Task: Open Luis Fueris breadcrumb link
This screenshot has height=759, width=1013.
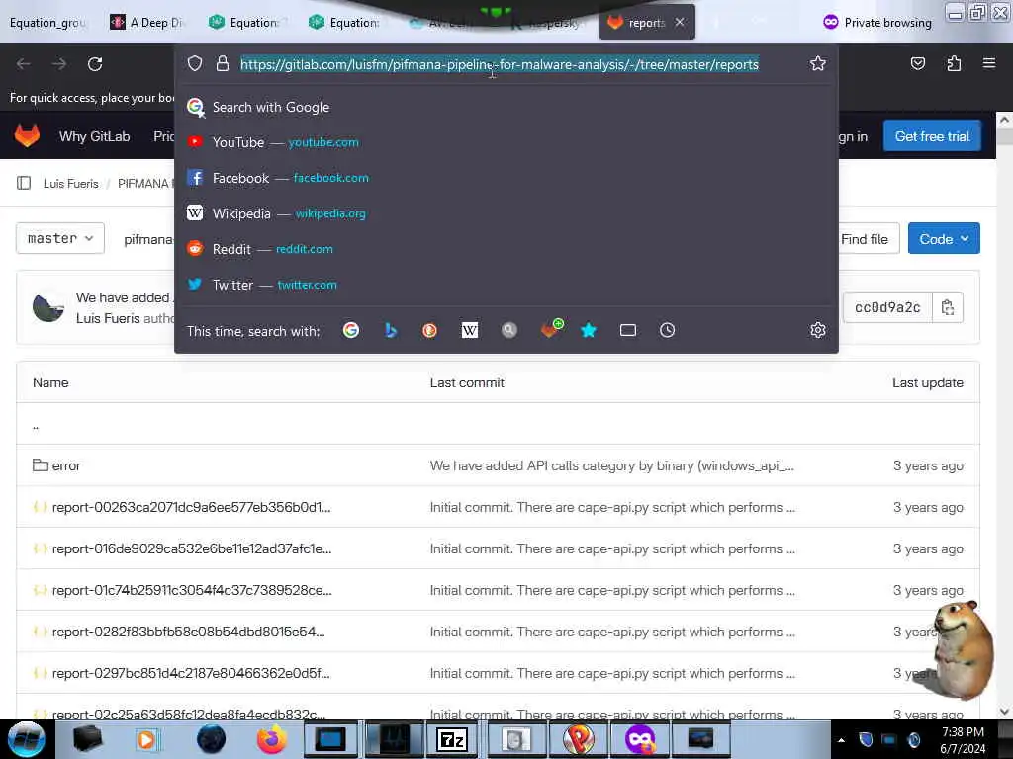Action: pos(70,183)
